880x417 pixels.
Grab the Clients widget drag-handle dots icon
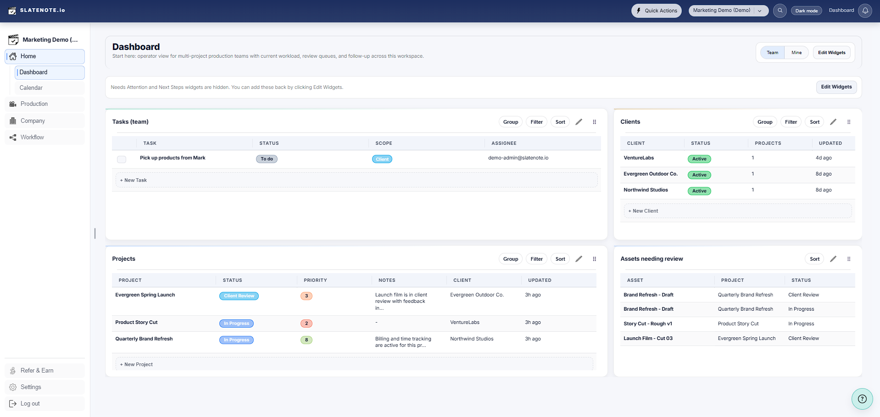pos(848,122)
